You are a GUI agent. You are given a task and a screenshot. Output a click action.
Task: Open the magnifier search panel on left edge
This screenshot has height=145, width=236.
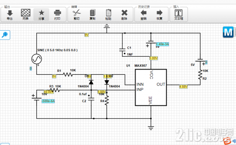point(5,35)
